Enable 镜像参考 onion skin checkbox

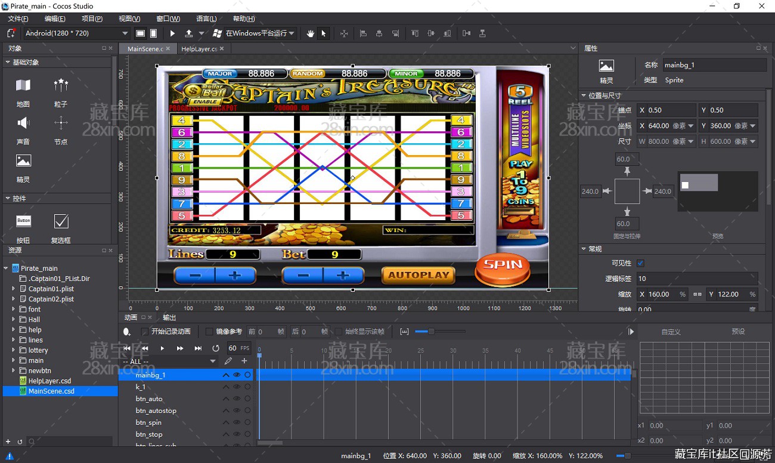pyautogui.click(x=209, y=332)
